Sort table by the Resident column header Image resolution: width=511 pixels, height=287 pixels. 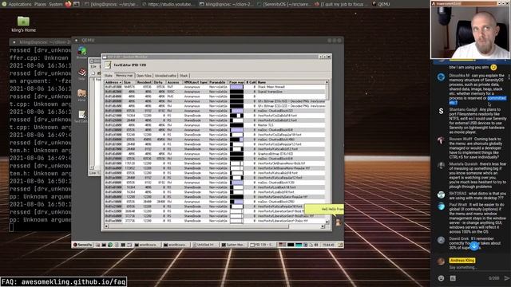pyautogui.click(x=144, y=82)
